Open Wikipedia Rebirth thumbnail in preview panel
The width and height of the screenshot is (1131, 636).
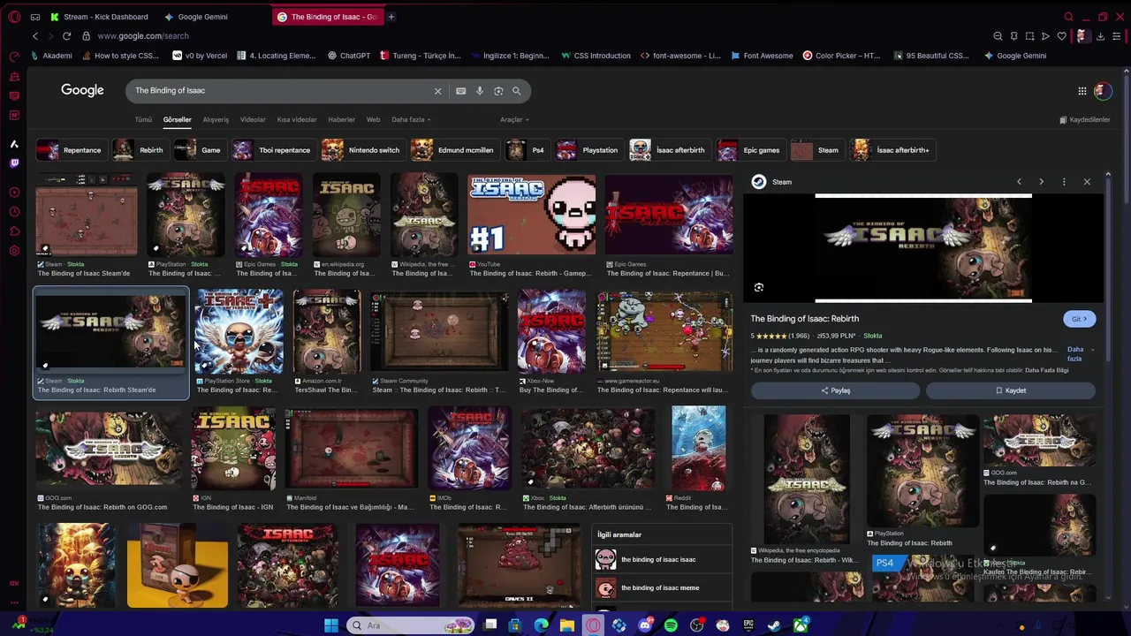pyautogui.click(x=806, y=480)
